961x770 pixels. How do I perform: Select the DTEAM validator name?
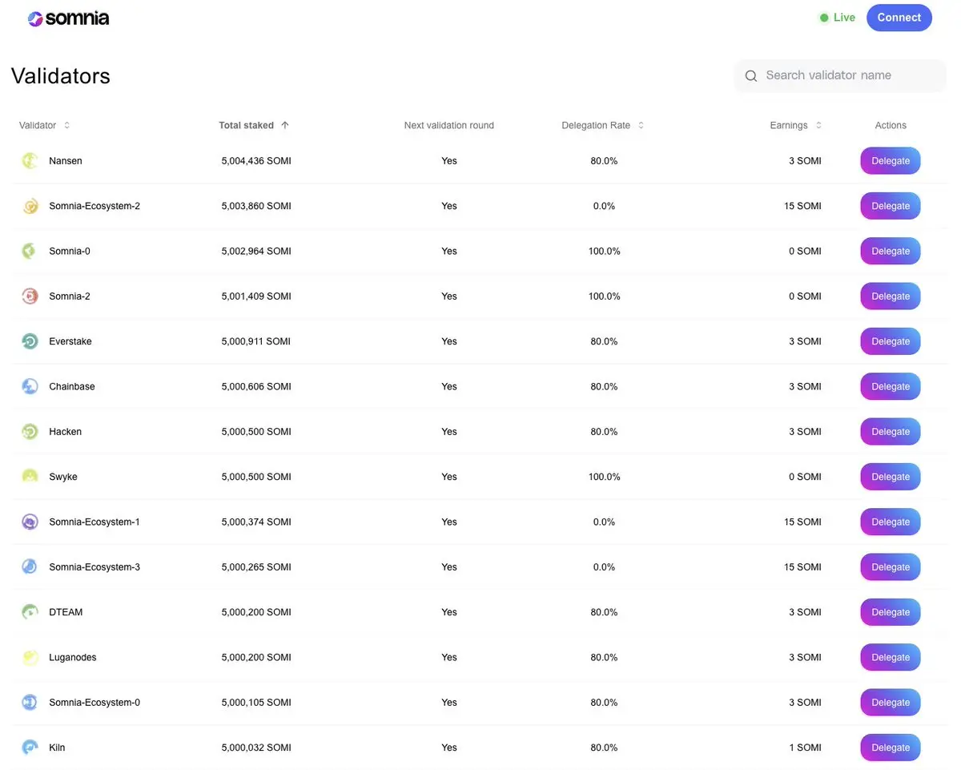[66, 612]
